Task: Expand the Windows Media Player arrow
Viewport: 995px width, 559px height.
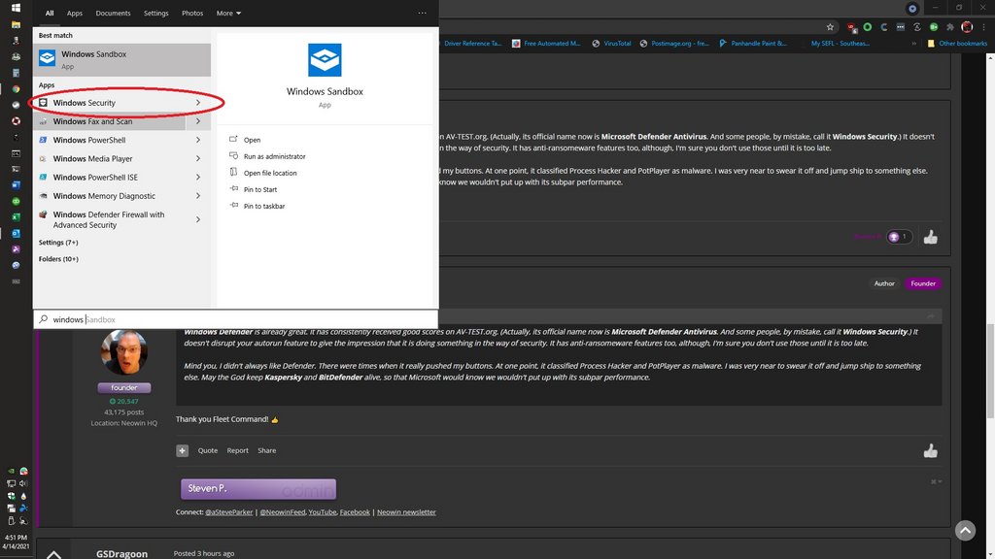Action: 198,158
